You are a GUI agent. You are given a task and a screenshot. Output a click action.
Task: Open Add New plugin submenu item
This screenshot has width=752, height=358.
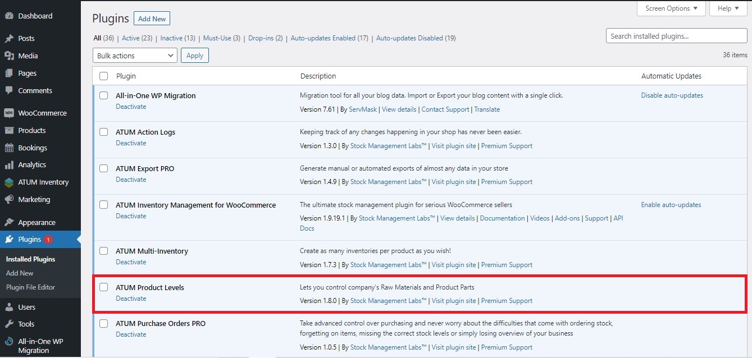point(20,273)
